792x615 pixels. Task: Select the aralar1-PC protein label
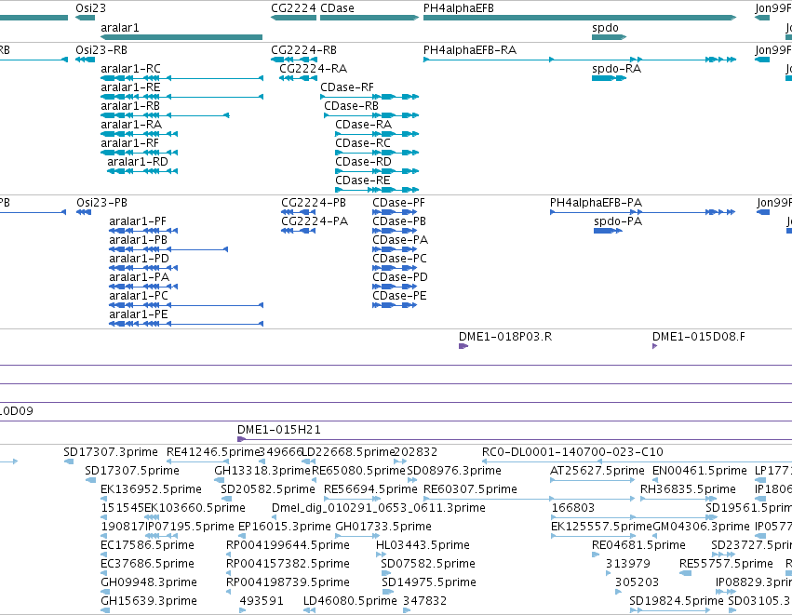139,296
